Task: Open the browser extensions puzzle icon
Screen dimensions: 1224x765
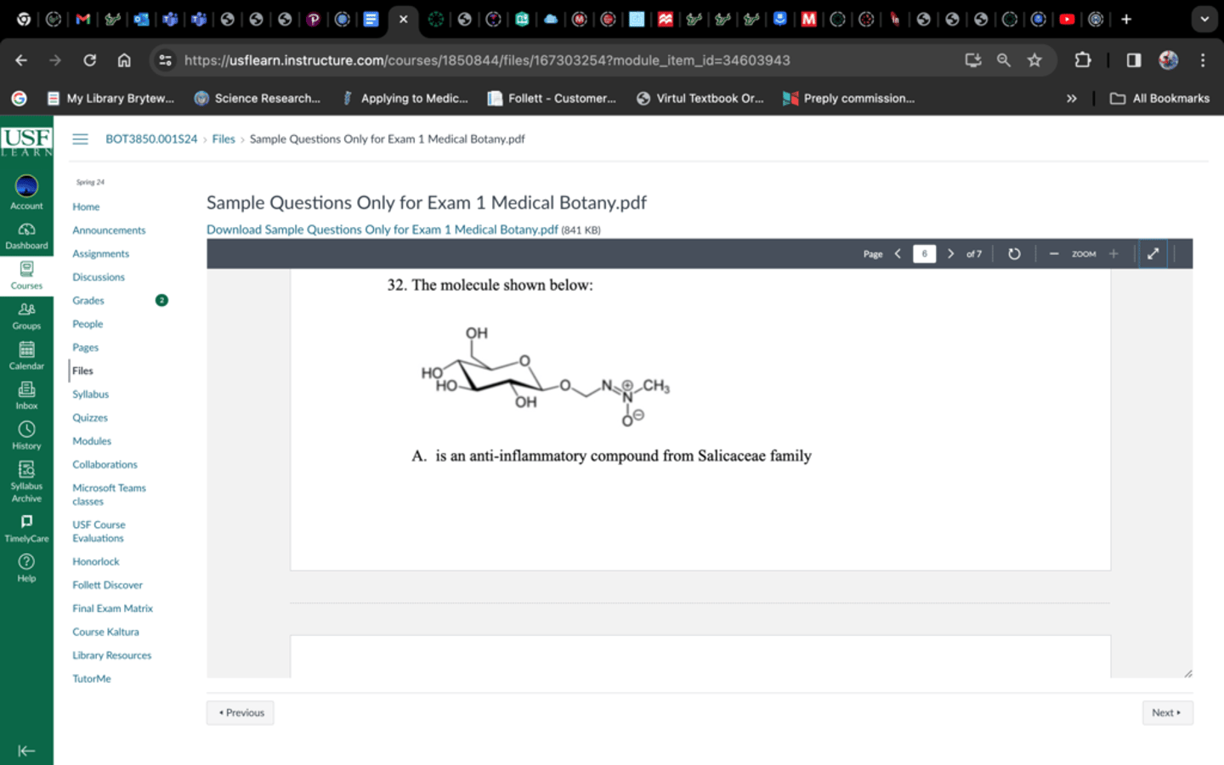Action: tap(1082, 60)
